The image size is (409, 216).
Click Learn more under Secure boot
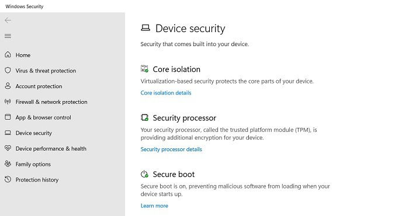(154, 206)
